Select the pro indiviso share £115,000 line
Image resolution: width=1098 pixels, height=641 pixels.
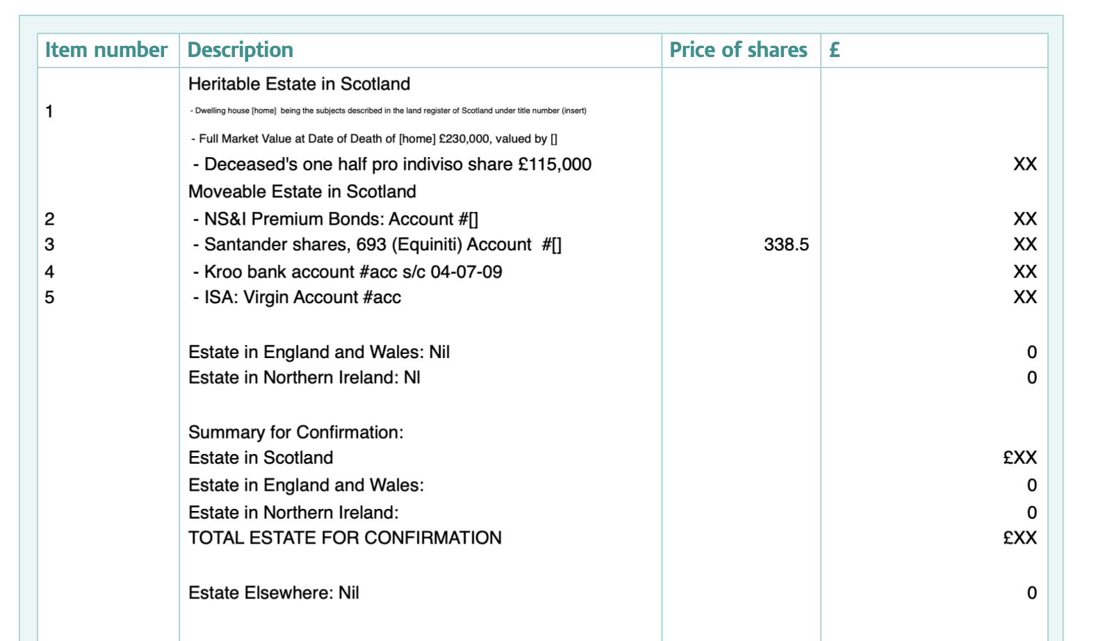[393, 164]
